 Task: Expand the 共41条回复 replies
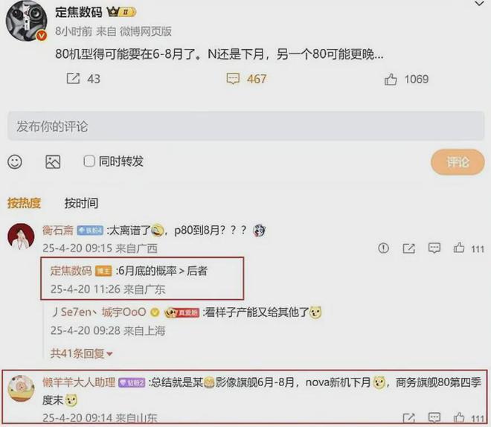[x=81, y=353]
